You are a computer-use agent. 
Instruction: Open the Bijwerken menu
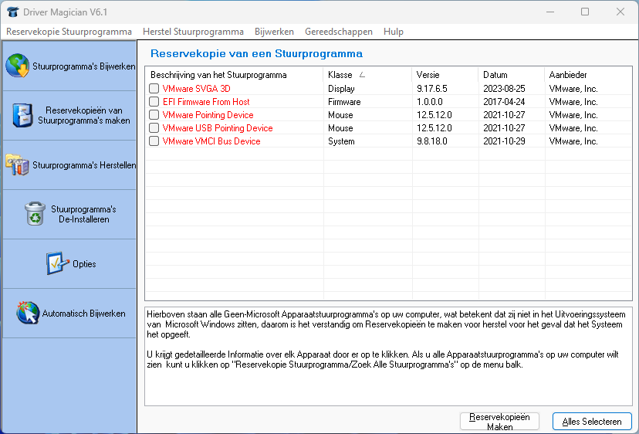(x=274, y=32)
